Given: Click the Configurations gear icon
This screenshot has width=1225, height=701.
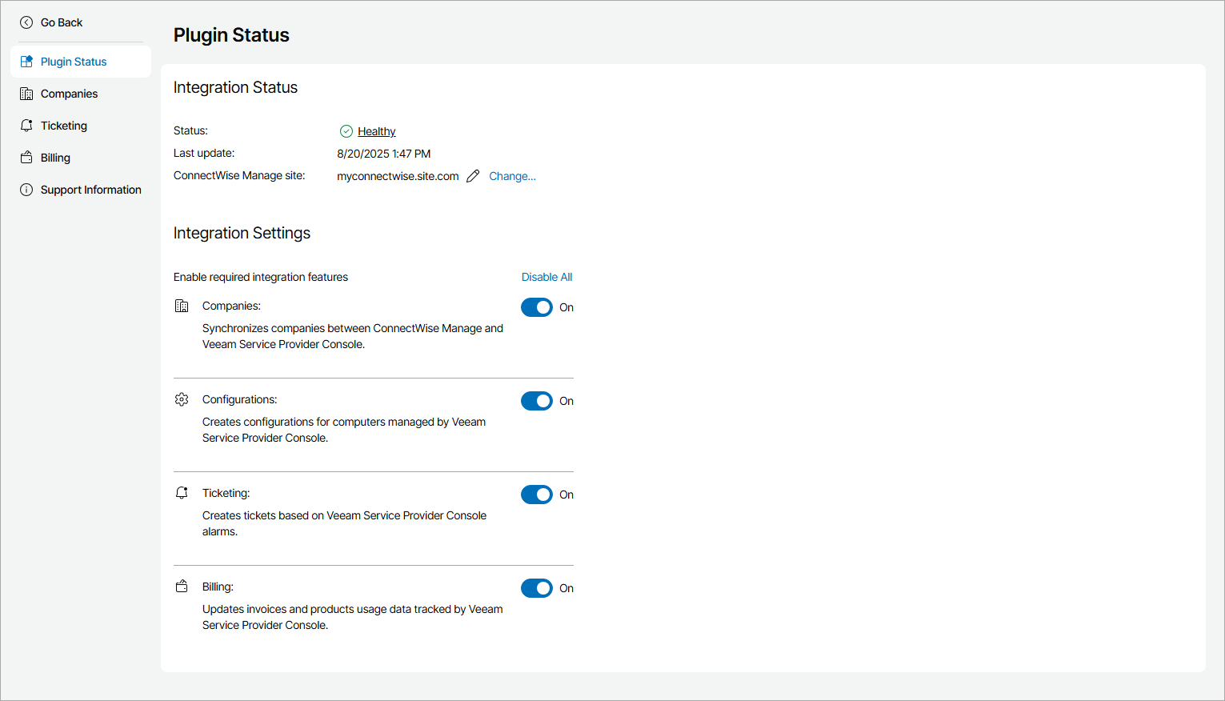Looking at the screenshot, I should pos(182,399).
